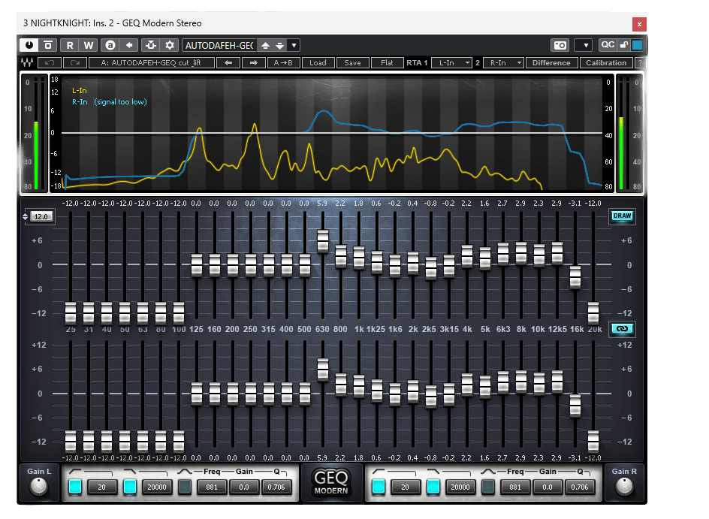Toggle the Difference display button
Viewport: 709px width, 519px height.
551,63
